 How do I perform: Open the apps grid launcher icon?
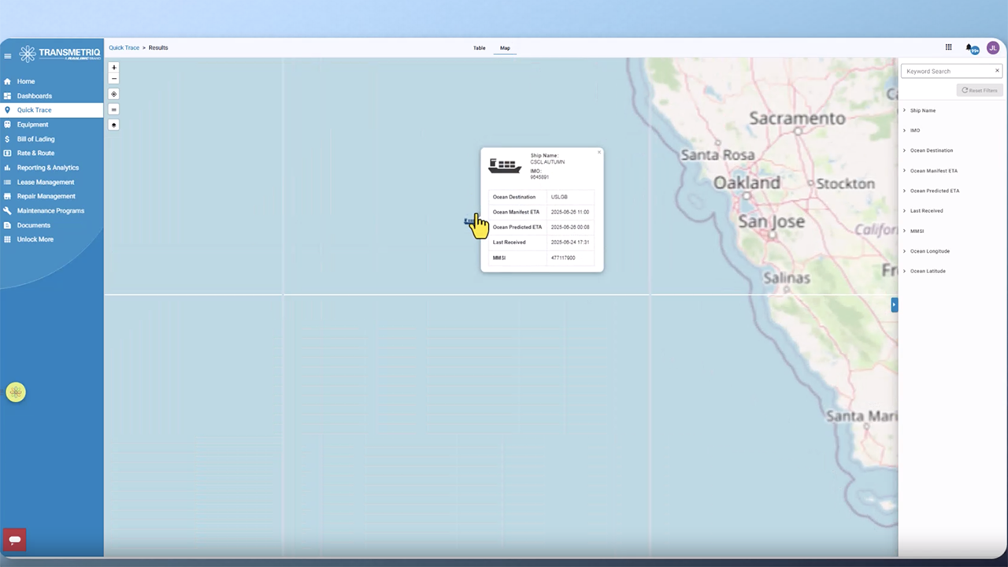click(x=948, y=47)
